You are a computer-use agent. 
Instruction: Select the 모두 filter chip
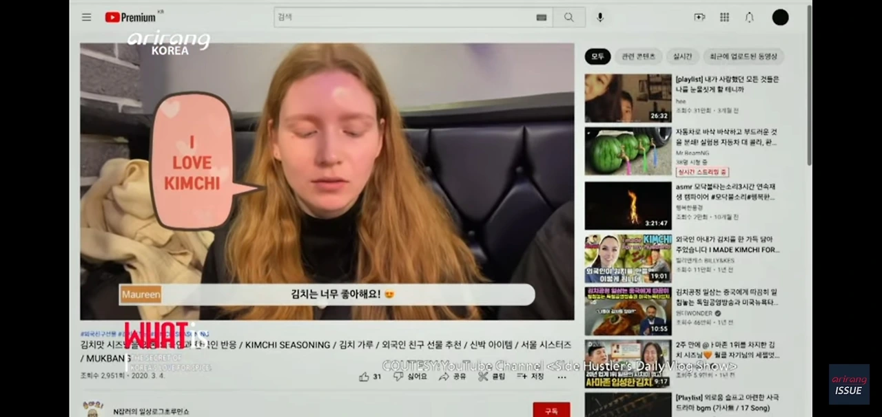597,56
